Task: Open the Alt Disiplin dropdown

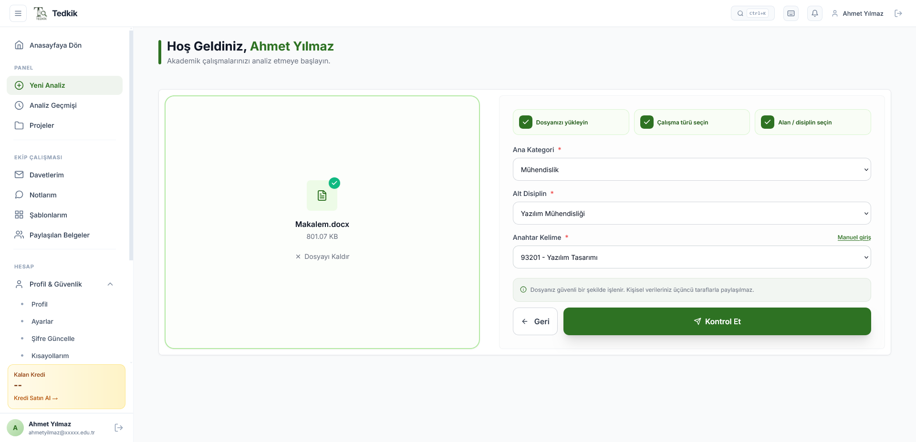Action: (692, 213)
